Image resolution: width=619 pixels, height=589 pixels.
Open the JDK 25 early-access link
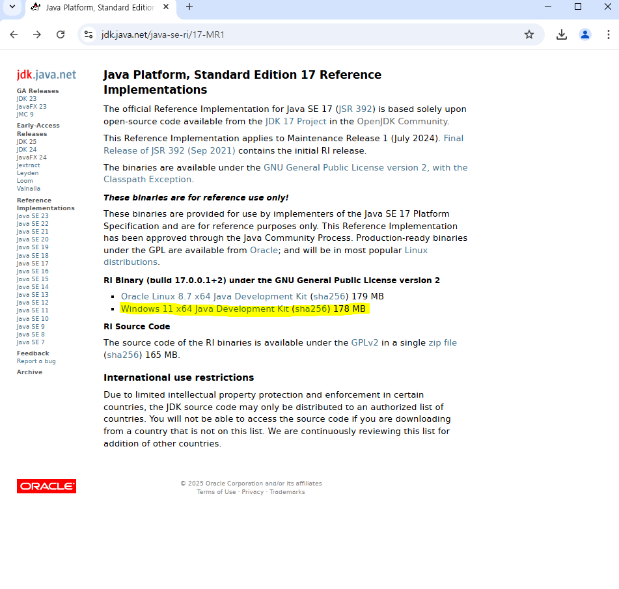(27, 142)
